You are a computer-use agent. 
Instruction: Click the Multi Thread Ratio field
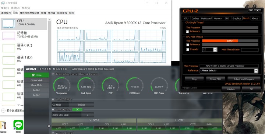point(250,50)
